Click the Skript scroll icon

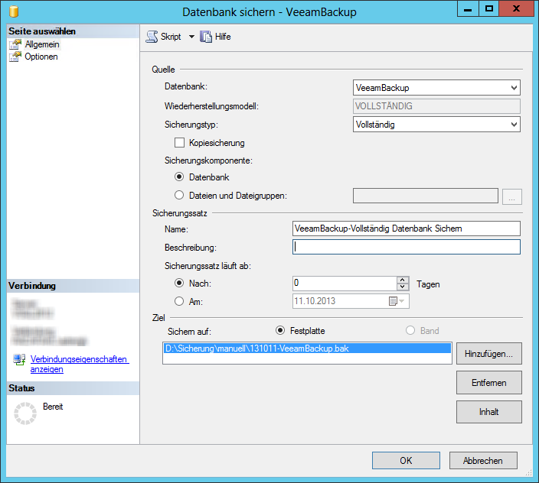(x=152, y=37)
